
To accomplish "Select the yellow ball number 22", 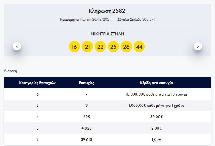I will tap(100, 47).
